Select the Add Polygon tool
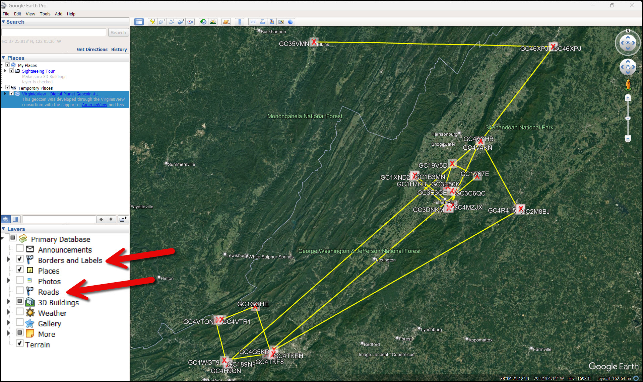The image size is (643, 382). coord(162,22)
